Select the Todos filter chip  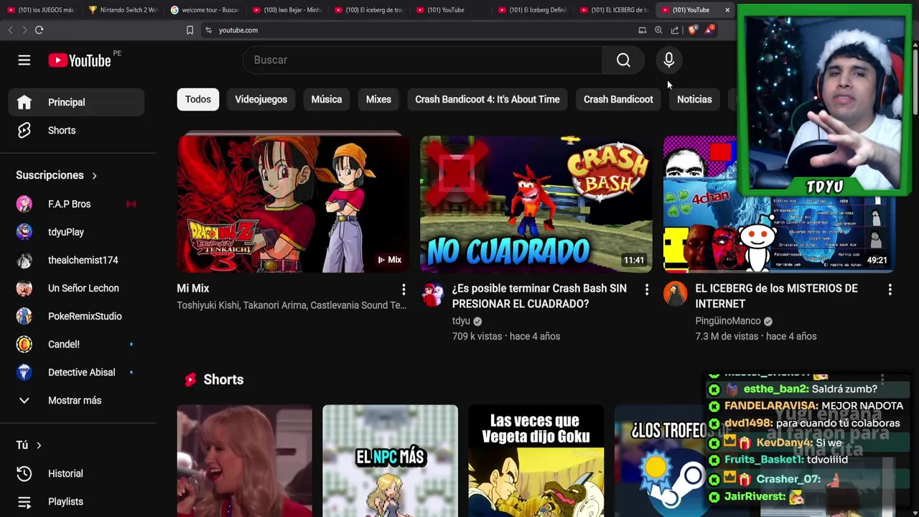pyautogui.click(x=198, y=99)
